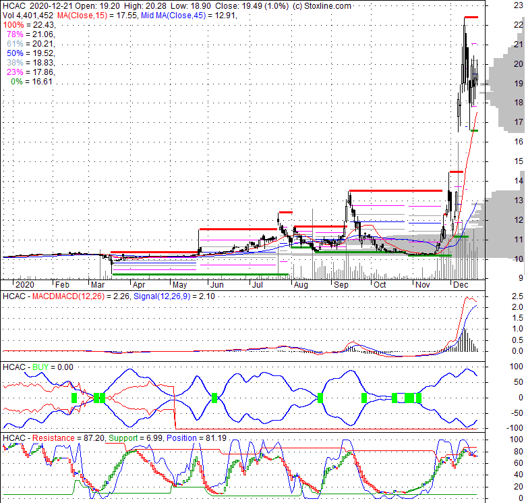The width and height of the screenshot is (526, 503).
Task: Click the Signal(12,26,9) = 2.10 legend
Action: [x=174, y=296]
